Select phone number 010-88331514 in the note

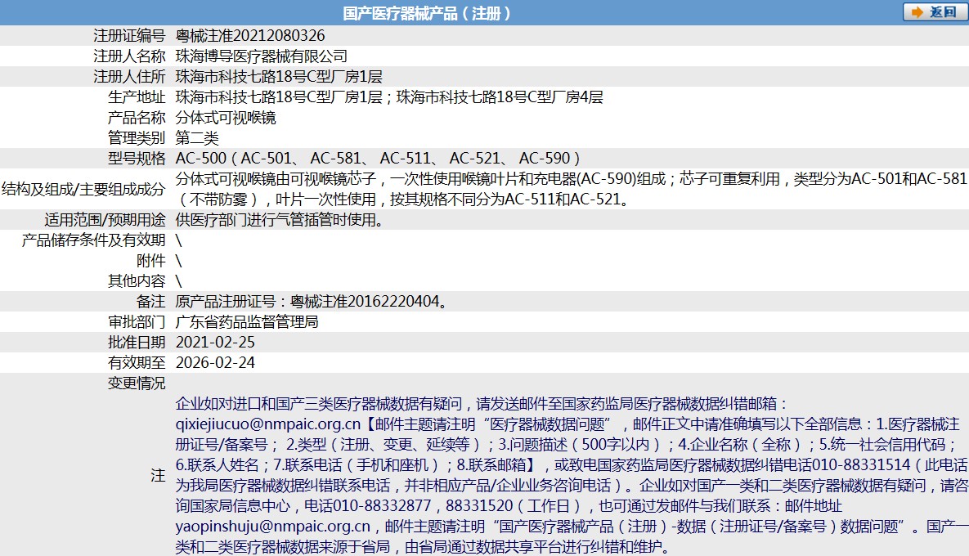click(862, 464)
